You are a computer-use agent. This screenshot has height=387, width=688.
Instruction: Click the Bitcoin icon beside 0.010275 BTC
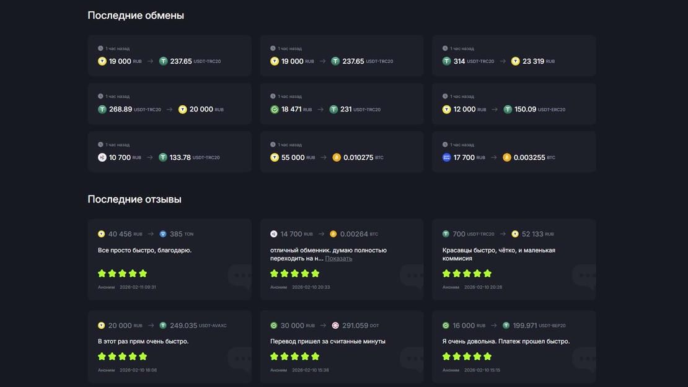(x=337, y=157)
